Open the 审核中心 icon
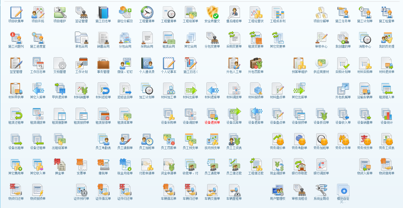The height and width of the screenshot is (208, 403). point(321,38)
